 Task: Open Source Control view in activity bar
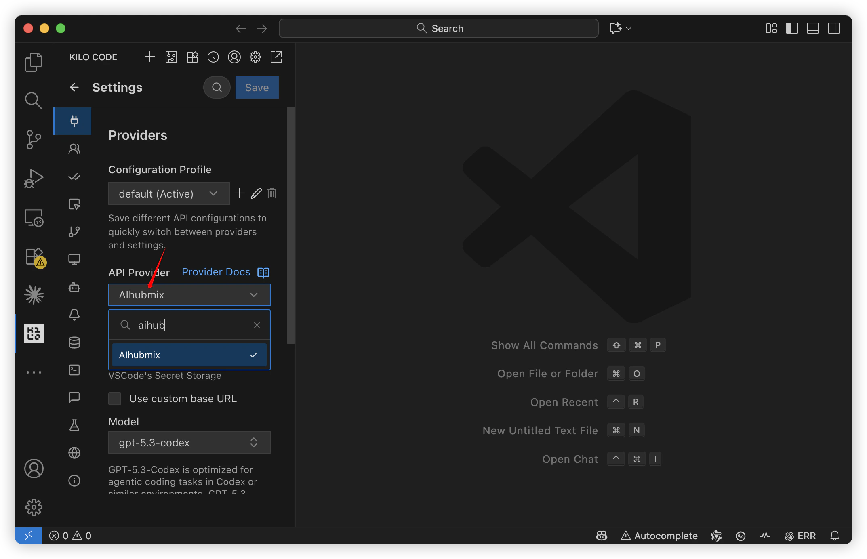pos(34,139)
